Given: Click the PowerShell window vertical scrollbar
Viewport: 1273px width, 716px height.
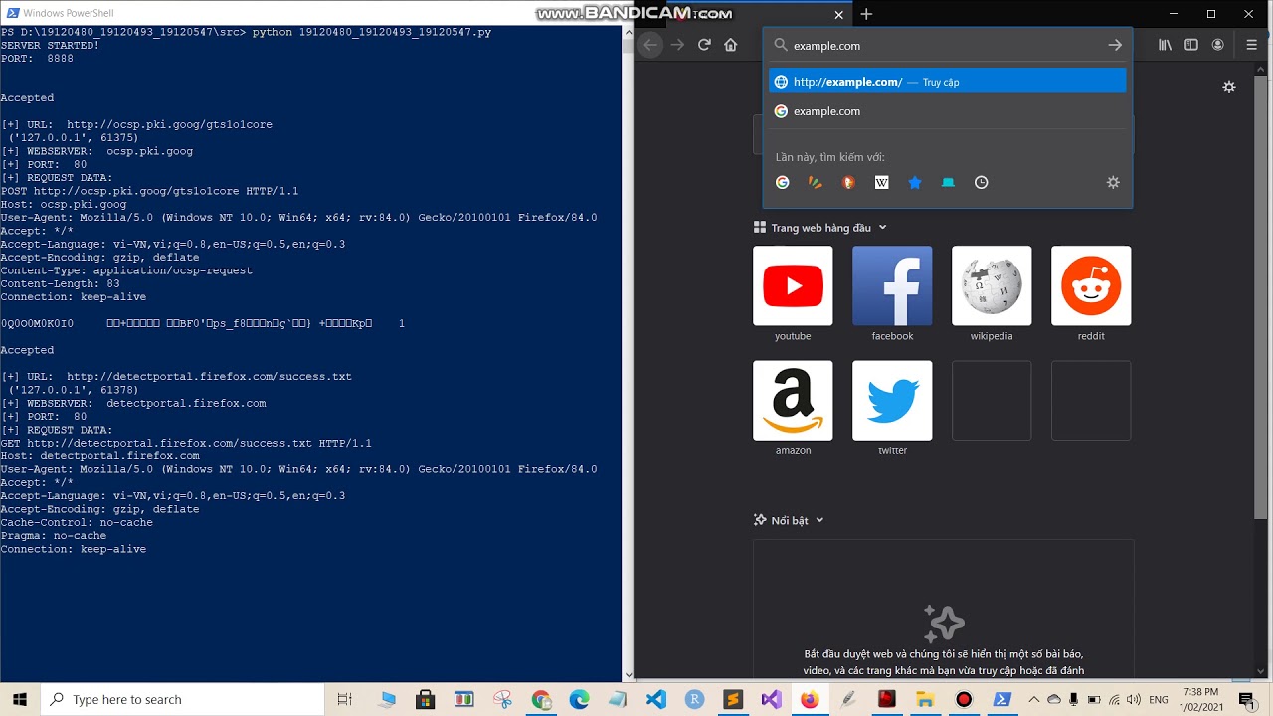Looking at the screenshot, I should coord(627,353).
